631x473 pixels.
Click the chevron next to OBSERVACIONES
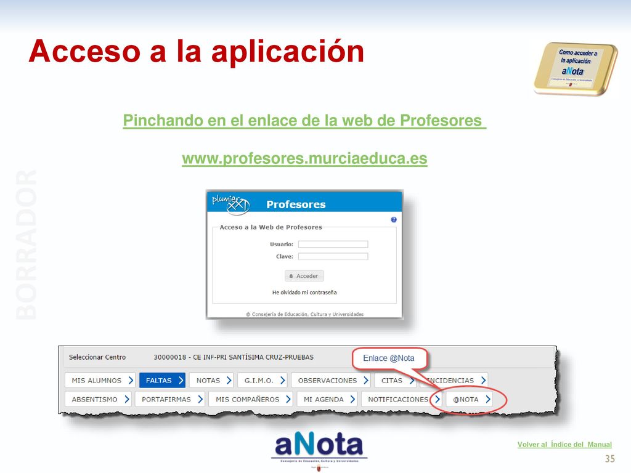(x=366, y=380)
